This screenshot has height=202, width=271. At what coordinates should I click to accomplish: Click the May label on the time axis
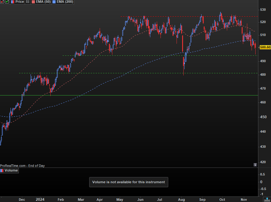[x=120, y=200]
